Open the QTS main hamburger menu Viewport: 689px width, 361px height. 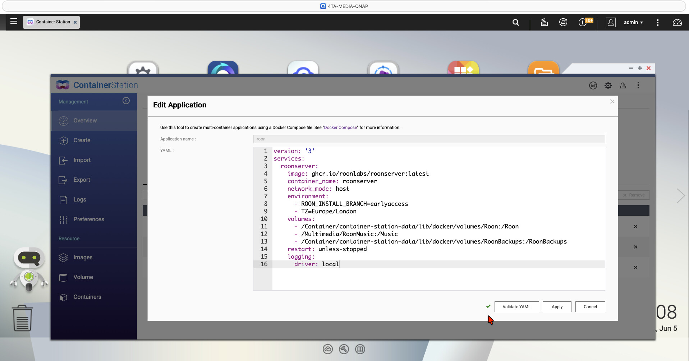[14, 22]
